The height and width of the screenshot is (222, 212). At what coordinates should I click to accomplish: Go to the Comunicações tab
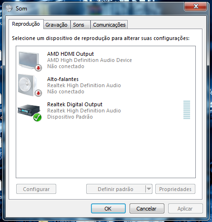pyautogui.click(x=109, y=25)
